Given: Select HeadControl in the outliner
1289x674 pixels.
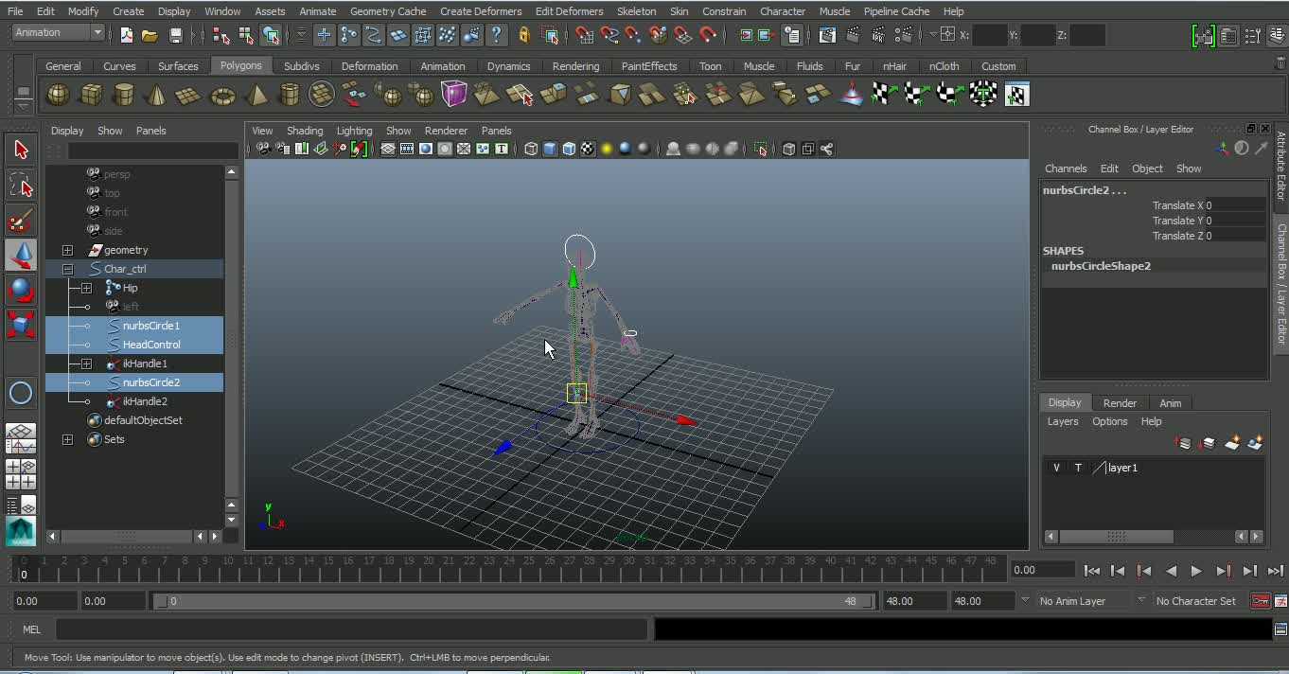Looking at the screenshot, I should coord(151,345).
